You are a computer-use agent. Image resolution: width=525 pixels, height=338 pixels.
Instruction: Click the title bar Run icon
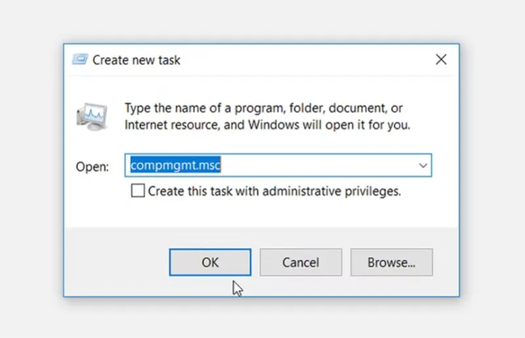coord(80,59)
